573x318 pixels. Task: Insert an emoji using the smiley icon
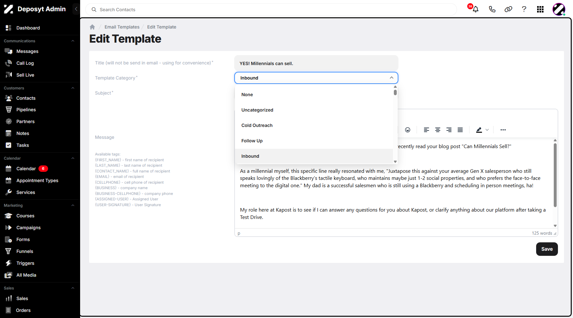pyautogui.click(x=408, y=130)
